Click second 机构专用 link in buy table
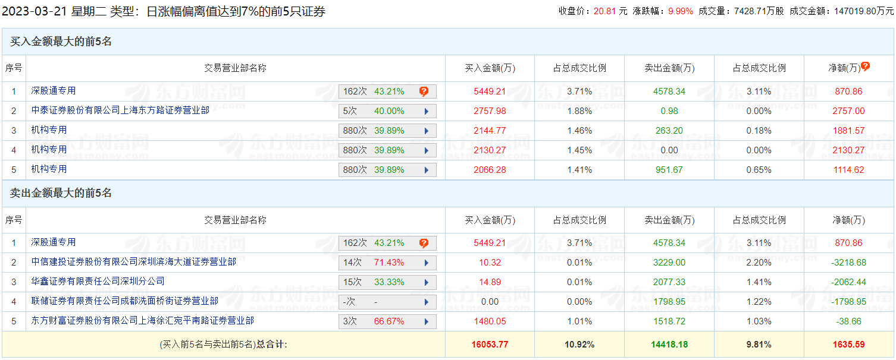The height and width of the screenshot is (360, 896). 49,150
